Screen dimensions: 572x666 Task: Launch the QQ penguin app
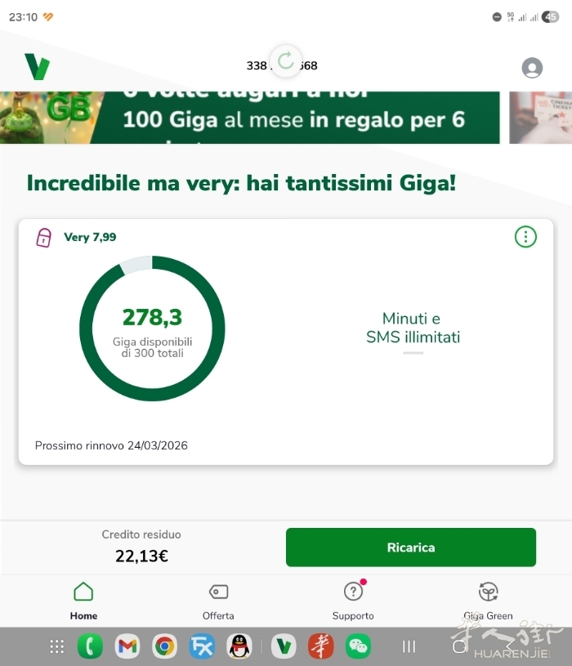pyautogui.click(x=239, y=646)
